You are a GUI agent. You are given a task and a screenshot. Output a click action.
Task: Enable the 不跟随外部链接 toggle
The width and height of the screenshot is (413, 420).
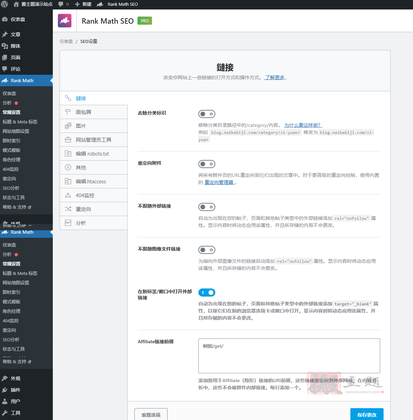pyautogui.click(x=207, y=207)
